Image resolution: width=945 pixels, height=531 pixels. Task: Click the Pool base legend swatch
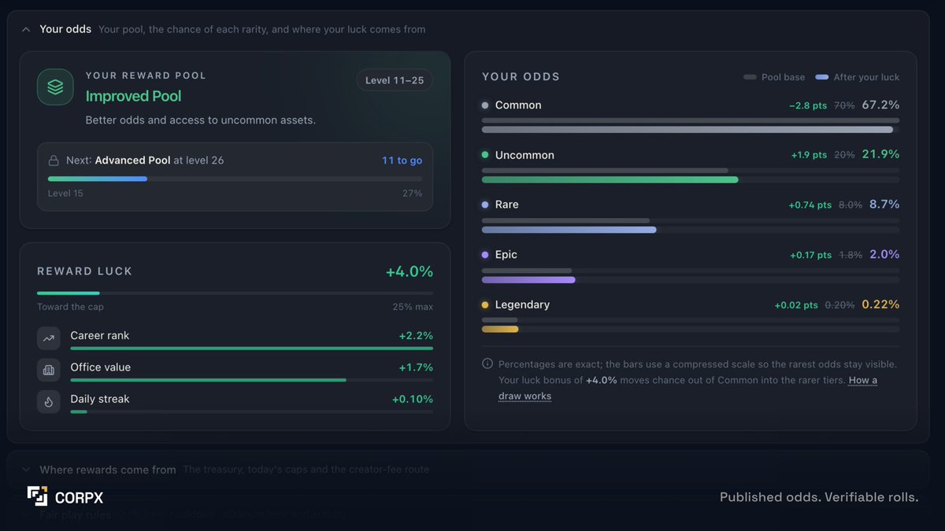point(750,77)
